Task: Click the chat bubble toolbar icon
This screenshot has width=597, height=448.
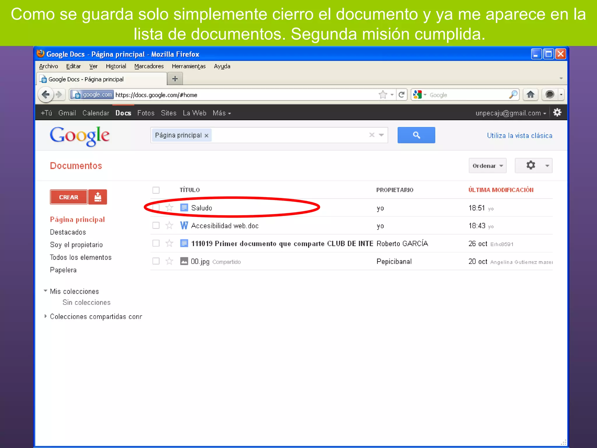Action: click(x=549, y=94)
